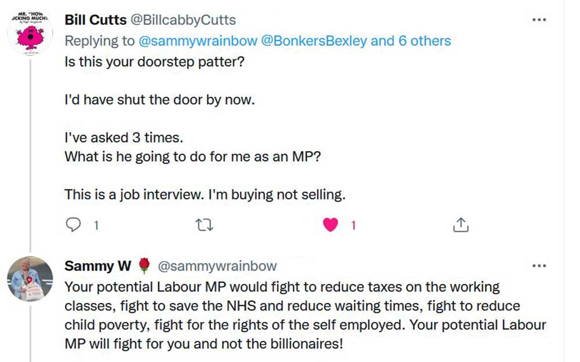Click the share upload arrow icon
This screenshot has height=362, width=580.
tap(460, 225)
